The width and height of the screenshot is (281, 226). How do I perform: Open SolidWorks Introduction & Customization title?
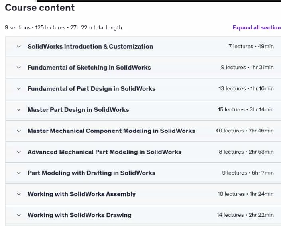click(90, 47)
